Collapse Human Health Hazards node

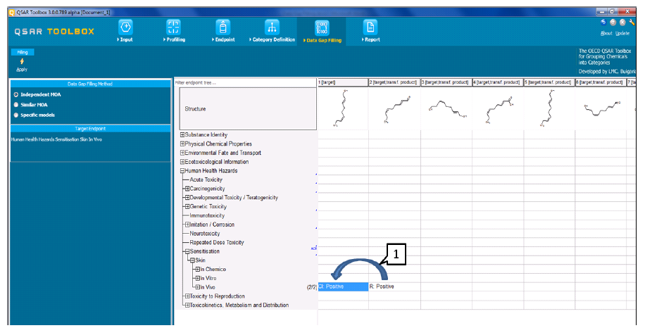click(182, 170)
